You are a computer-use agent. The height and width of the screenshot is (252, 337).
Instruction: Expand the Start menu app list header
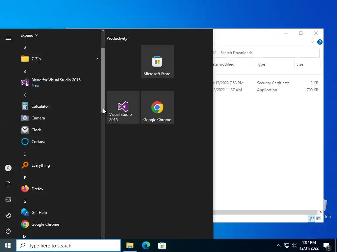tap(29, 35)
